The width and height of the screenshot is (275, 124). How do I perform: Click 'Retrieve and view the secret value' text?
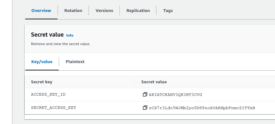point(60,44)
